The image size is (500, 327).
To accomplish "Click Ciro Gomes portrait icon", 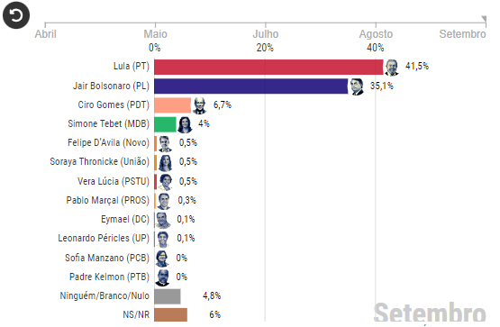I will click(200, 105).
